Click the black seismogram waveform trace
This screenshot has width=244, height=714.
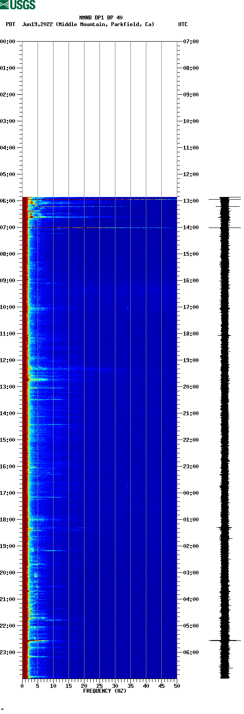tap(225, 438)
